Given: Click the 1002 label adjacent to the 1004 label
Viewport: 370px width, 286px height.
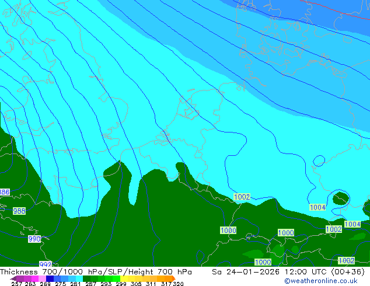Looking at the screenshot, I should [x=334, y=229].
